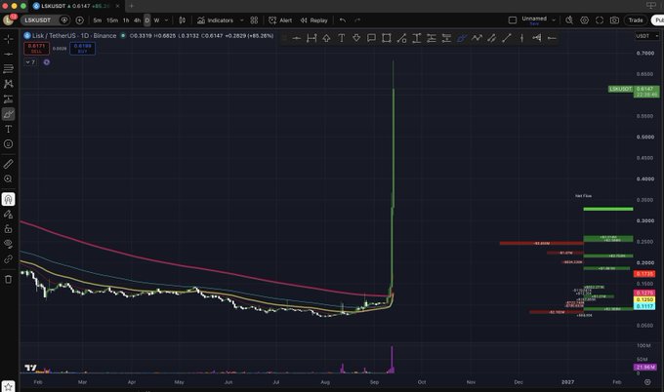Select the vertical line tool in favorites toolbar
This screenshot has height=392, width=664.
pyautogui.click(x=521, y=38)
